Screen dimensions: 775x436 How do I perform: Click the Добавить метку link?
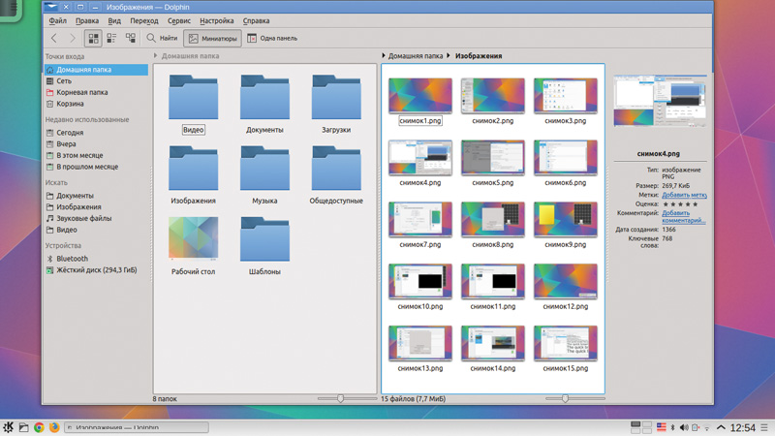[684, 196]
